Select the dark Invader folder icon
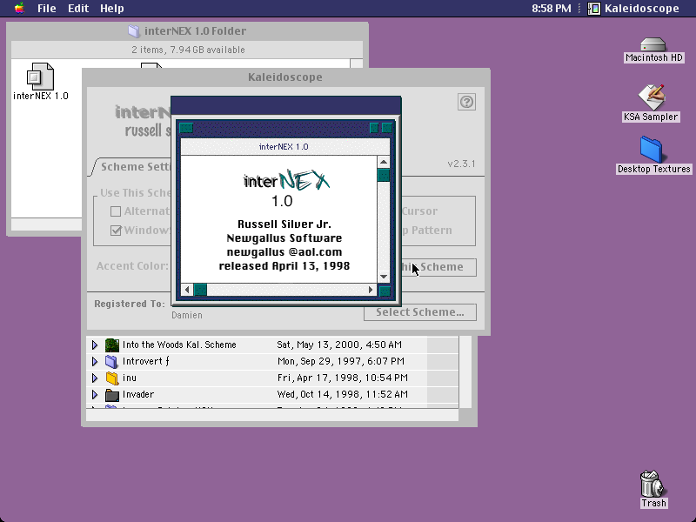 click(112, 394)
